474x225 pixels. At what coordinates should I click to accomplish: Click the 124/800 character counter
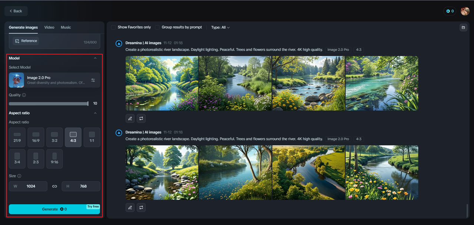[x=90, y=42]
